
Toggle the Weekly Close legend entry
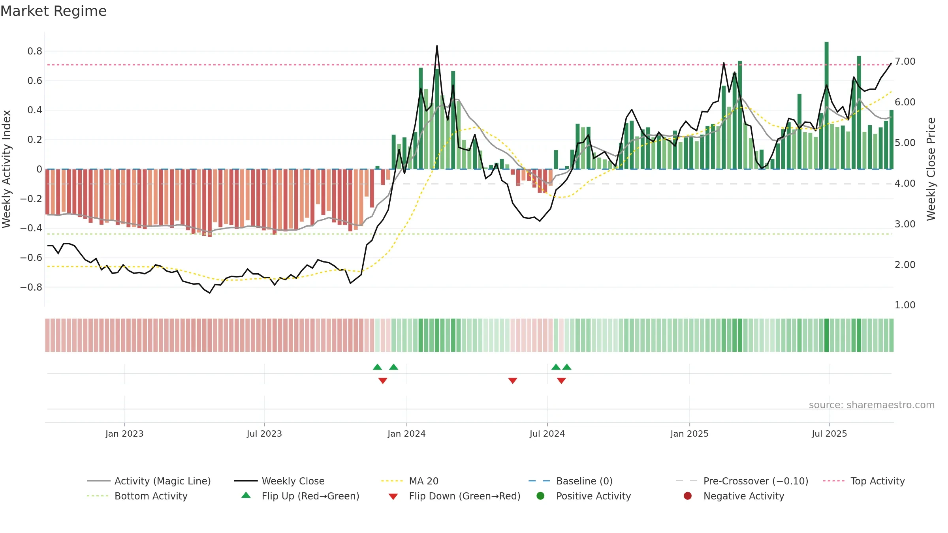click(x=279, y=481)
